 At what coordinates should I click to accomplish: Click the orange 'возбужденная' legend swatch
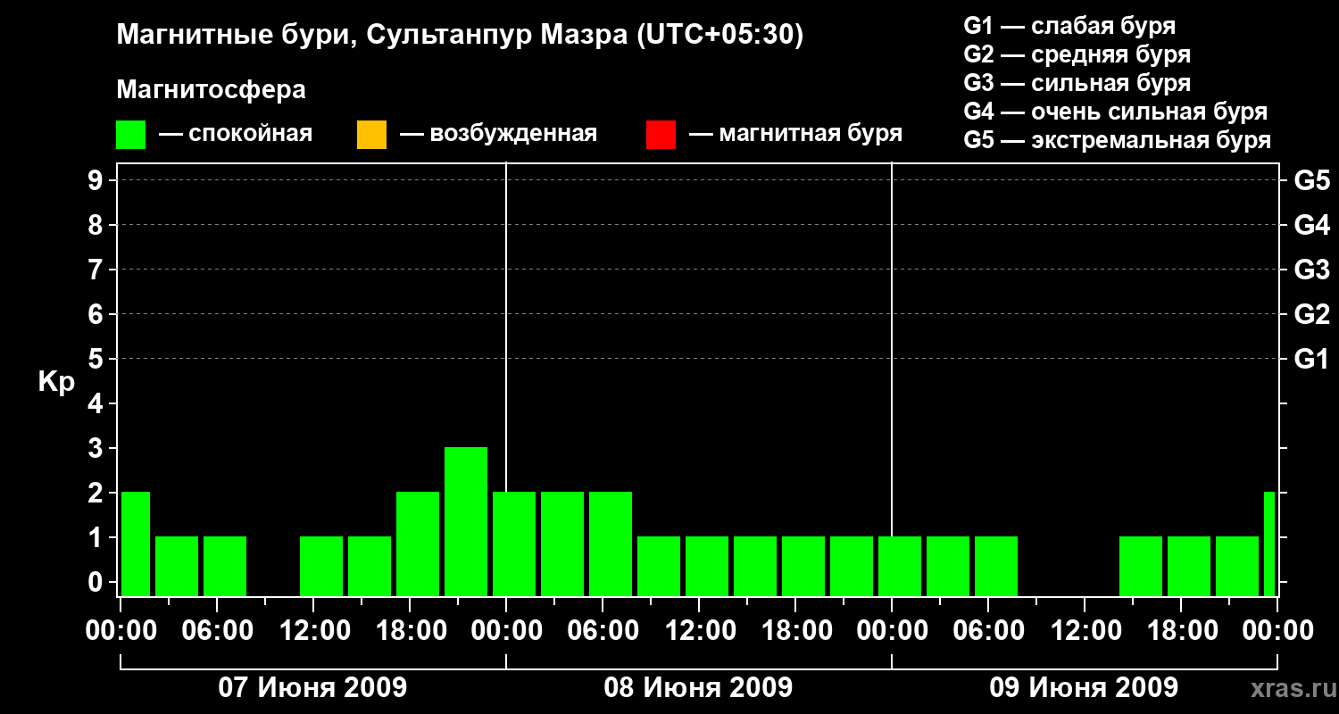(371, 135)
